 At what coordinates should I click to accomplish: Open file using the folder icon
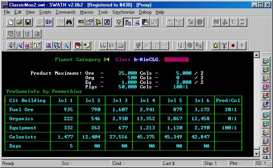tap(19, 22)
